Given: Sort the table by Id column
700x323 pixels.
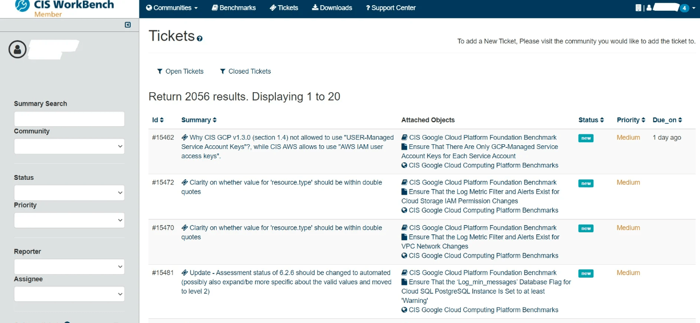Looking at the screenshot, I should pos(157,120).
